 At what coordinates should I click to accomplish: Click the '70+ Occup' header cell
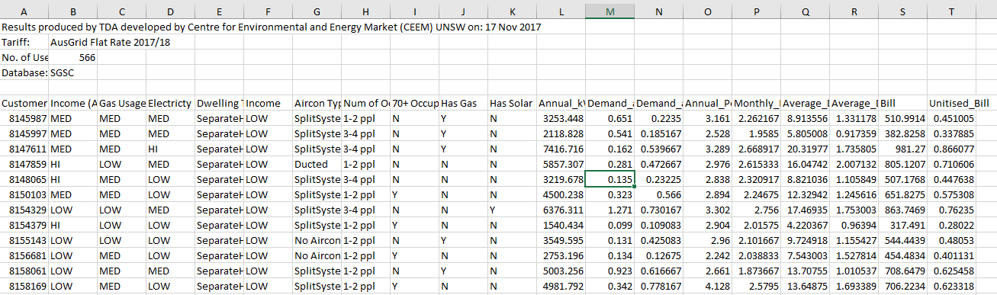click(x=415, y=104)
